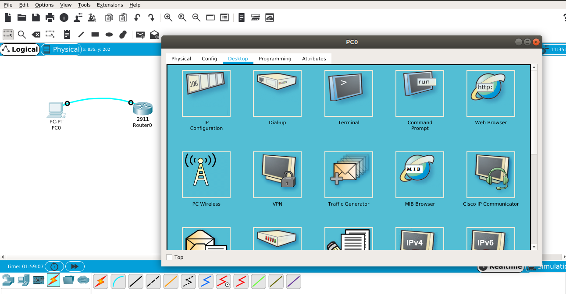Screen dimensions: 566x294
Task: Click the Redo arrow icon
Action: 151,17
